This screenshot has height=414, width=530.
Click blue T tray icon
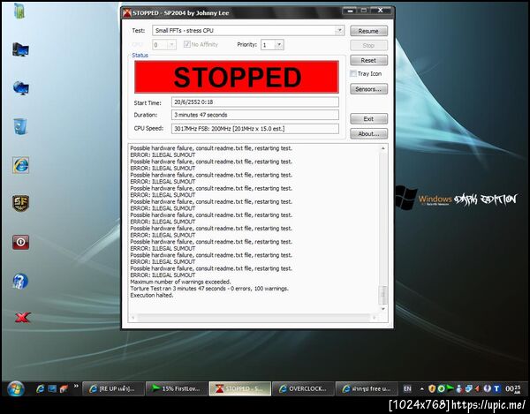[x=496, y=388]
